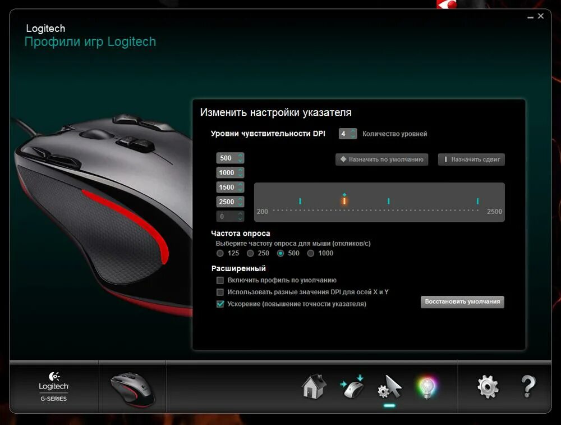
Task: Click 'Восстановить умолчания' button
Action: tap(462, 301)
